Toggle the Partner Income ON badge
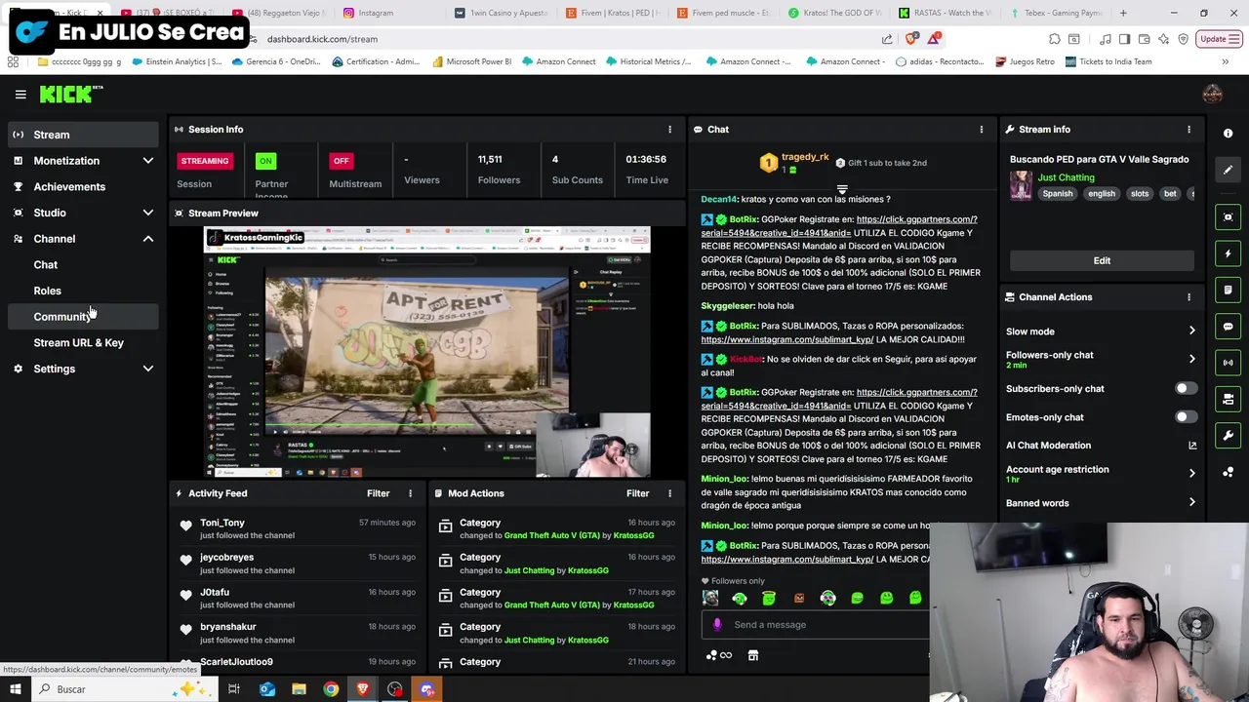Viewport: 1249px width, 702px height. click(265, 161)
